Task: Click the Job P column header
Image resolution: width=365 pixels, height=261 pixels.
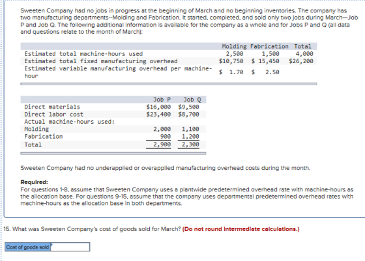Action: tap(162, 100)
